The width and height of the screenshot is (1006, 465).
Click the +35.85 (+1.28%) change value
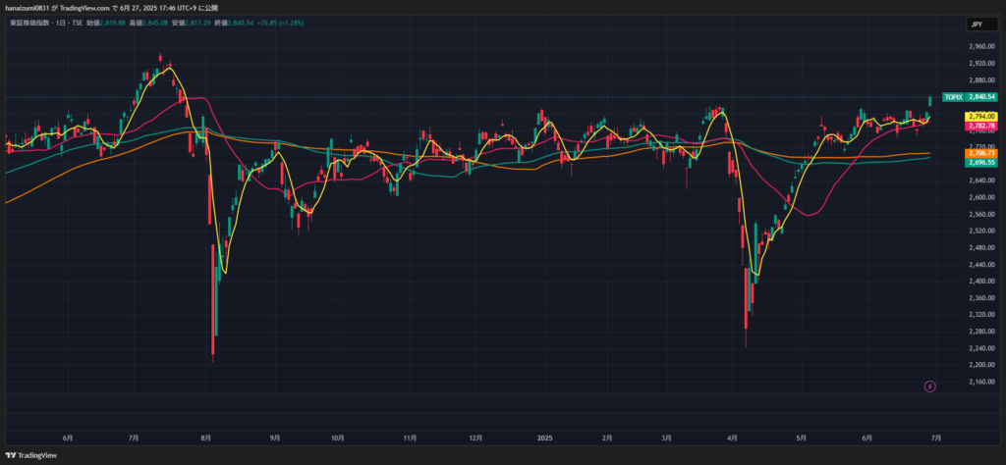click(280, 23)
